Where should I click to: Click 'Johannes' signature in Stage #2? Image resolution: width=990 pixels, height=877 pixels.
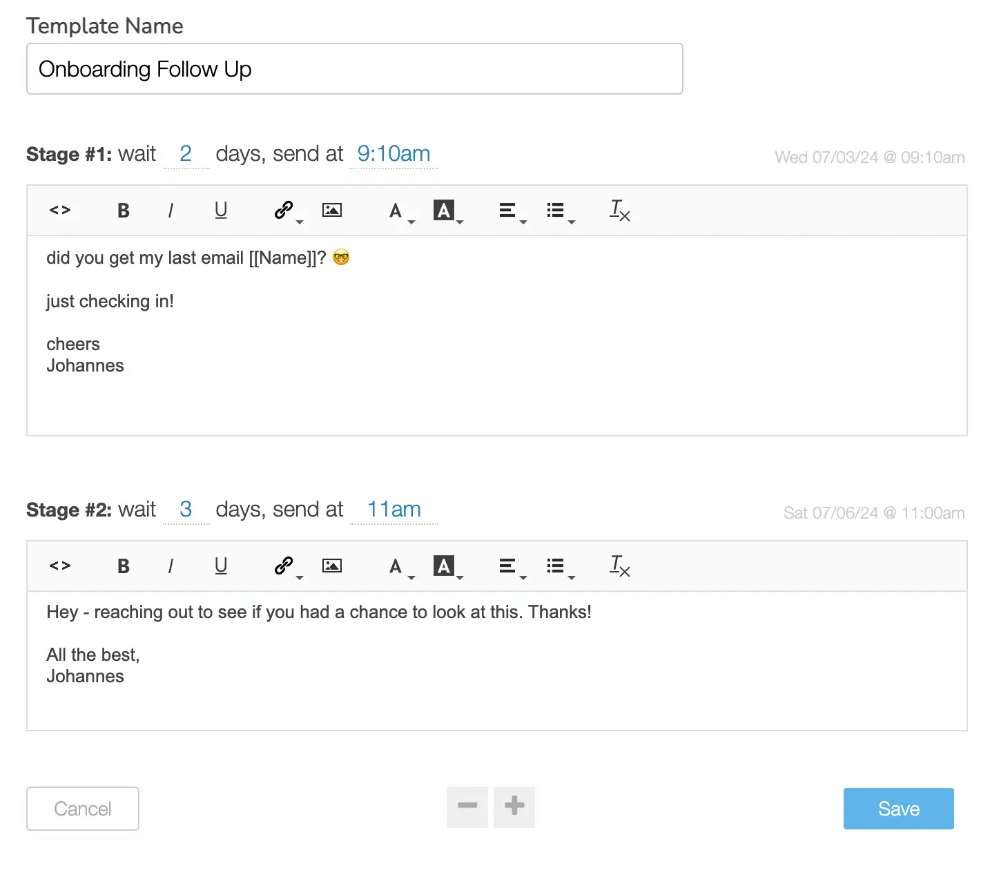click(85, 676)
